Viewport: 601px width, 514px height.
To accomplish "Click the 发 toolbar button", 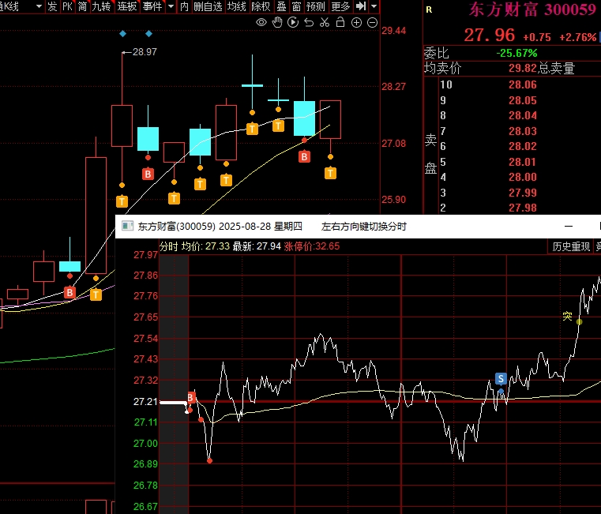I will 52,6.
